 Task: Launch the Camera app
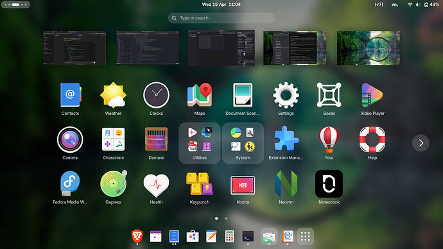pyautogui.click(x=70, y=140)
